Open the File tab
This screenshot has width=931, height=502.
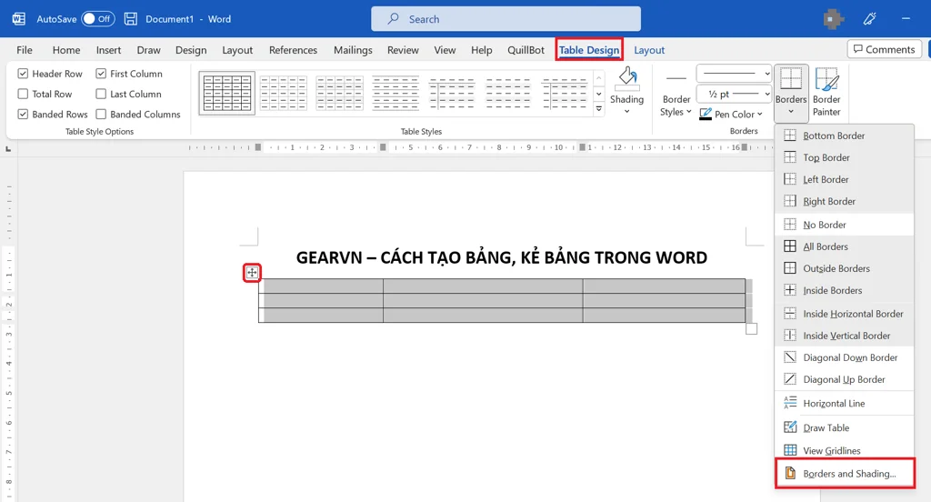pos(25,50)
